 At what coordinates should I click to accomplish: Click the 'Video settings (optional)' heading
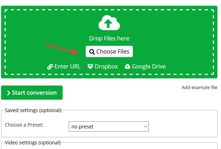click(33, 143)
